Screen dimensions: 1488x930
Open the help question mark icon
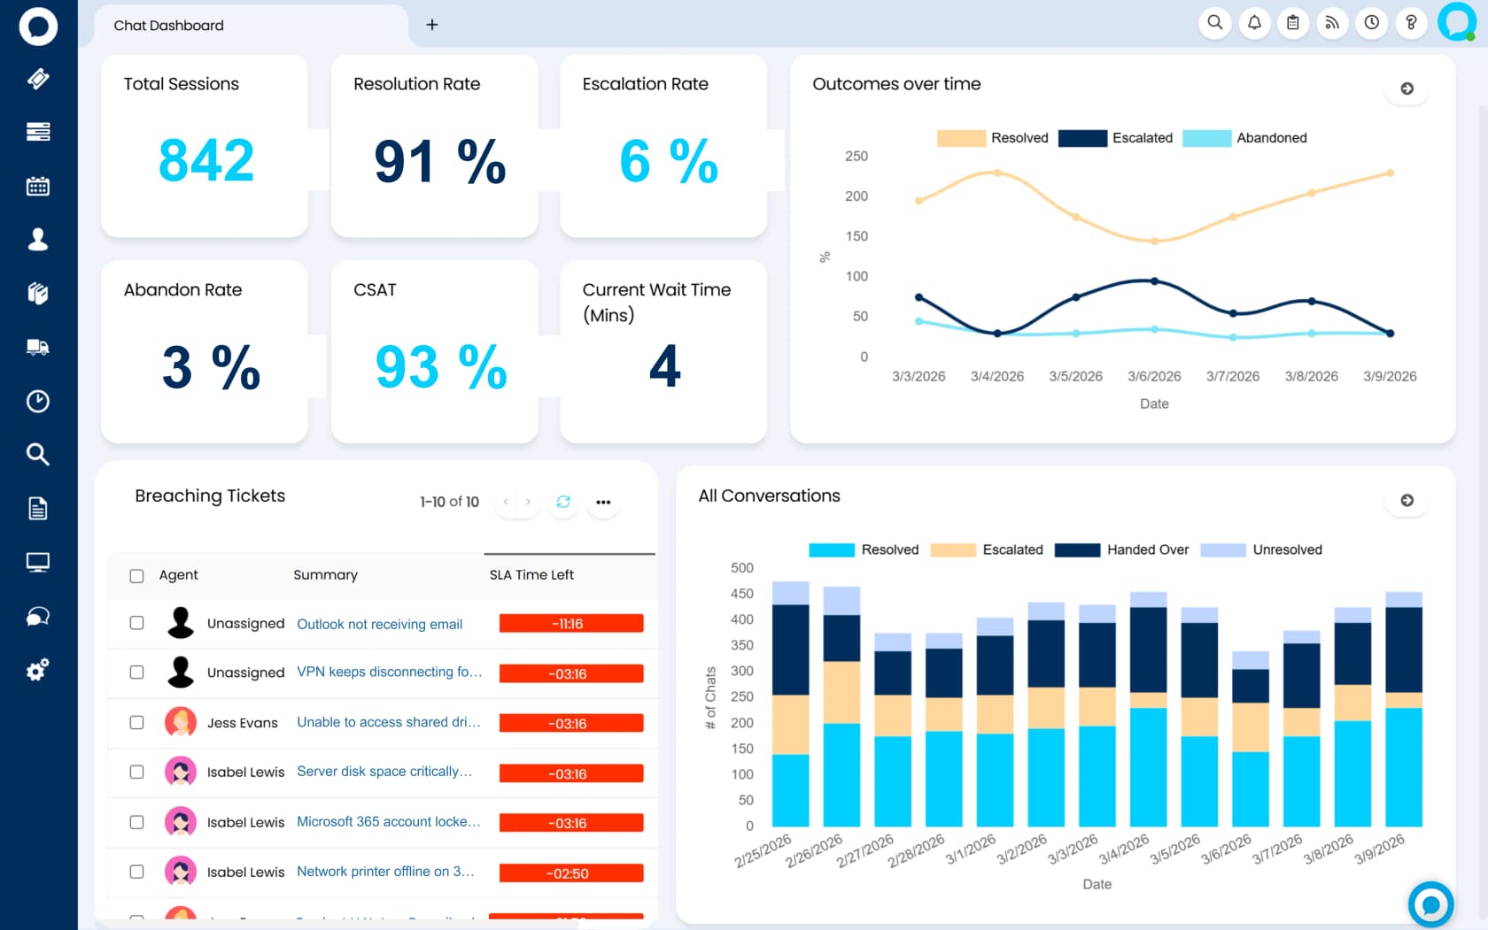point(1411,23)
